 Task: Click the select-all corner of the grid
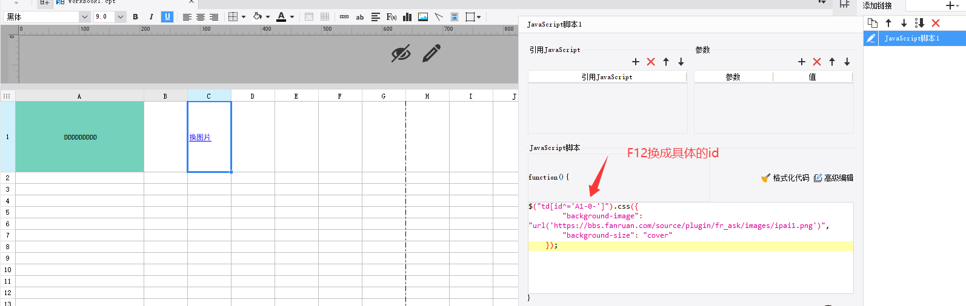[x=7, y=96]
